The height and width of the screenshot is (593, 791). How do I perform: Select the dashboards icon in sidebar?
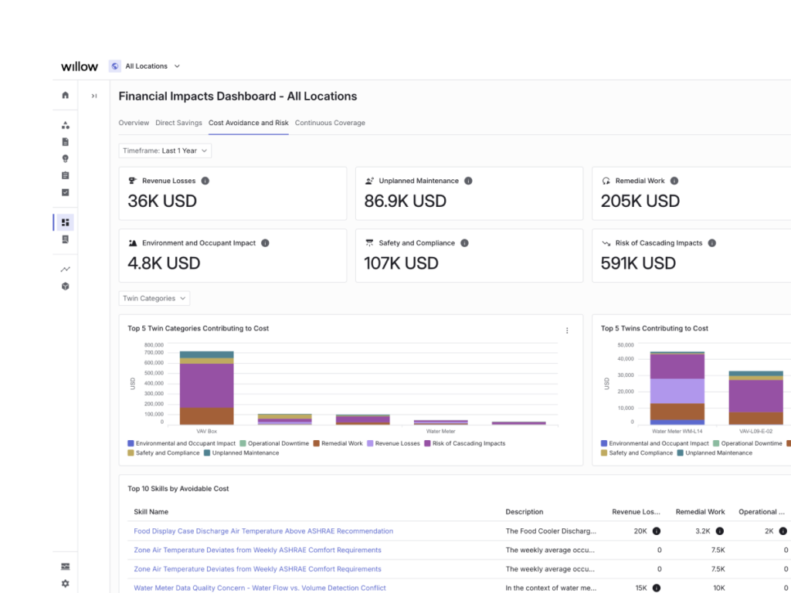(65, 222)
